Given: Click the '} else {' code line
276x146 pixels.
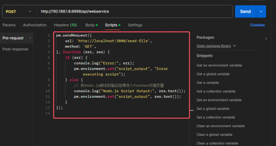Looking at the screenshot, I should 74,80.
